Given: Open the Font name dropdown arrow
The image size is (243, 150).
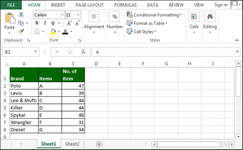Looking at the screenshot, I should tap(62, 15).
